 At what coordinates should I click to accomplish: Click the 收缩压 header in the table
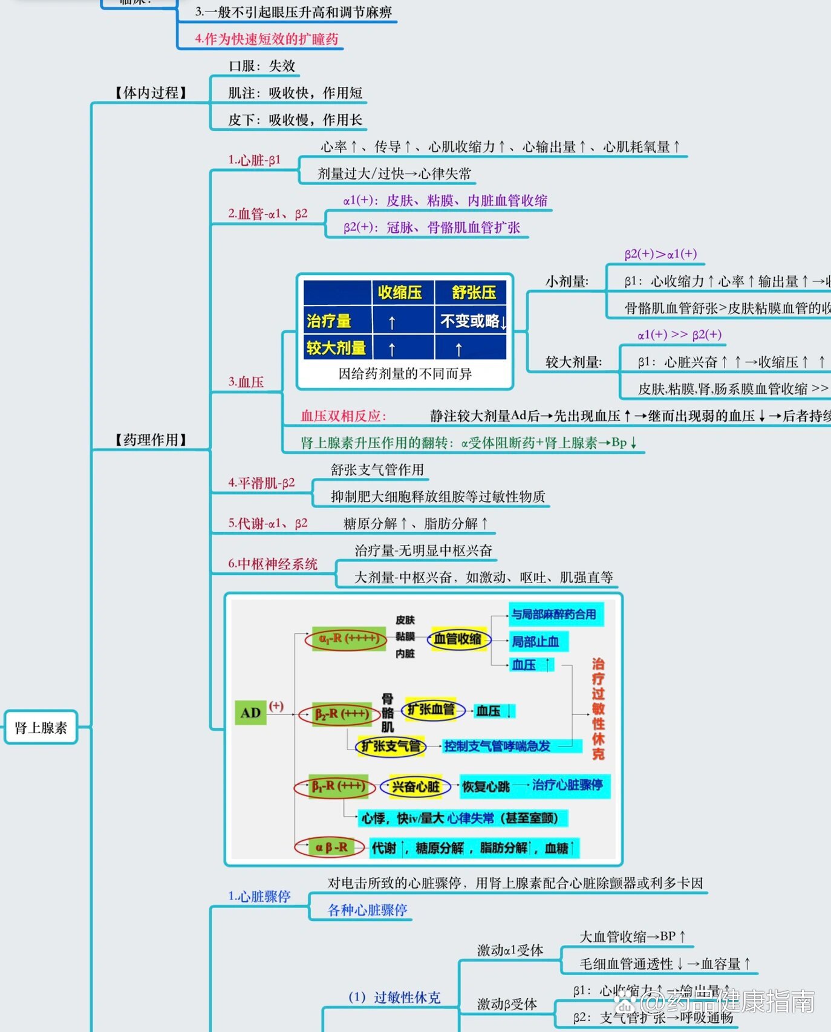point(400,292)
